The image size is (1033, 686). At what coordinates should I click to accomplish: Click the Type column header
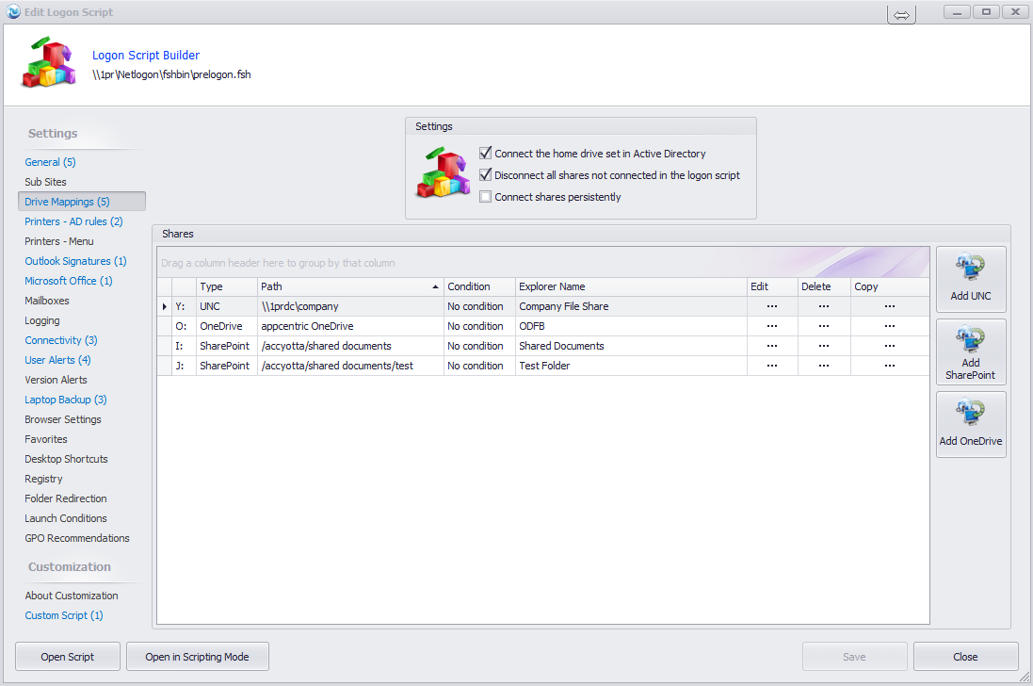[x=225, y=286]
